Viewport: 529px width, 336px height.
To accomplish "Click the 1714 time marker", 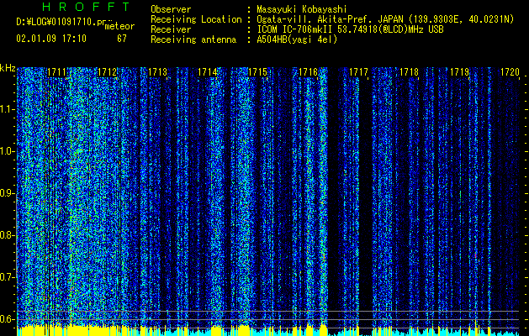I will click(208, 72).
